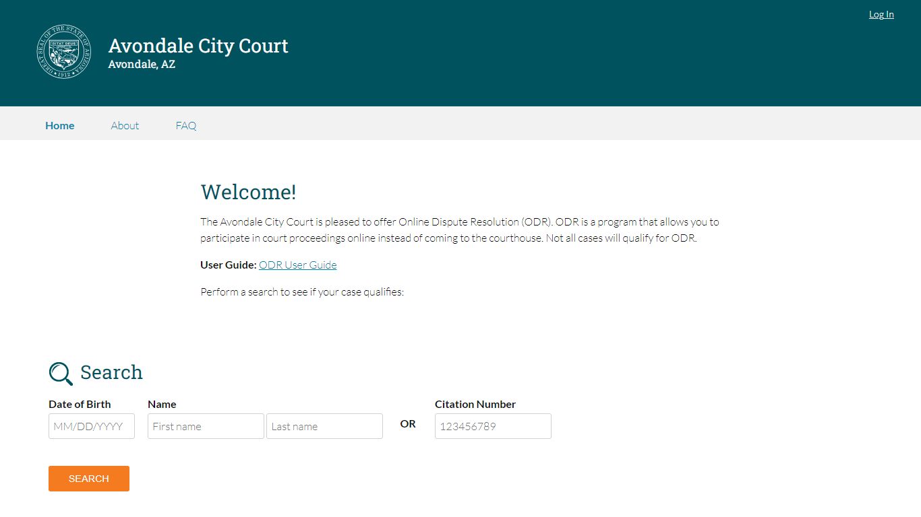Image resolution: width=921 pixels, height=517 pixels.
Task: Click the Avondale City Court title
Action: point(198,46)
